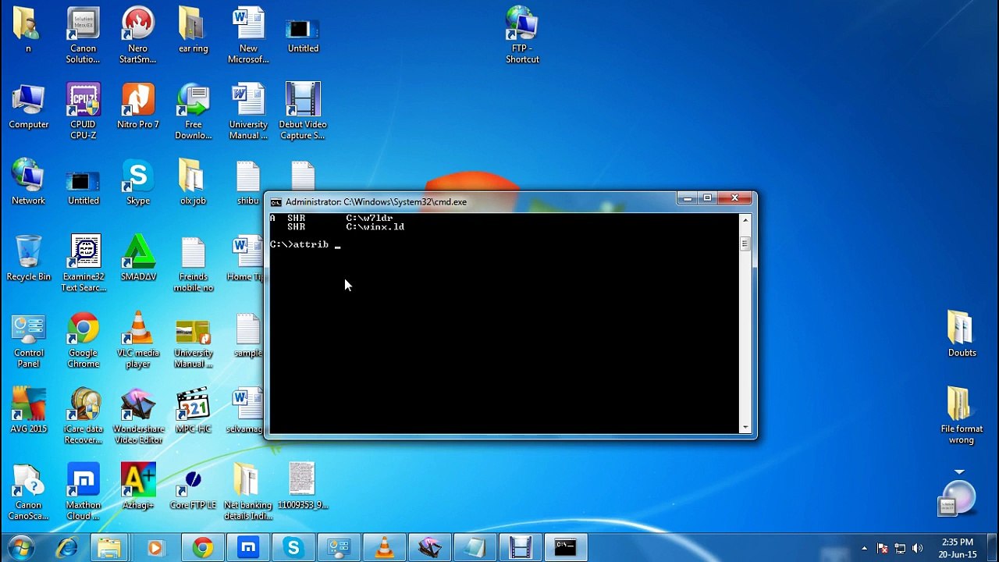Select Maxthon Cloud Browser desktop shortcut
The height and width of the screenshot is (562, 999).
tap(84, 493)
